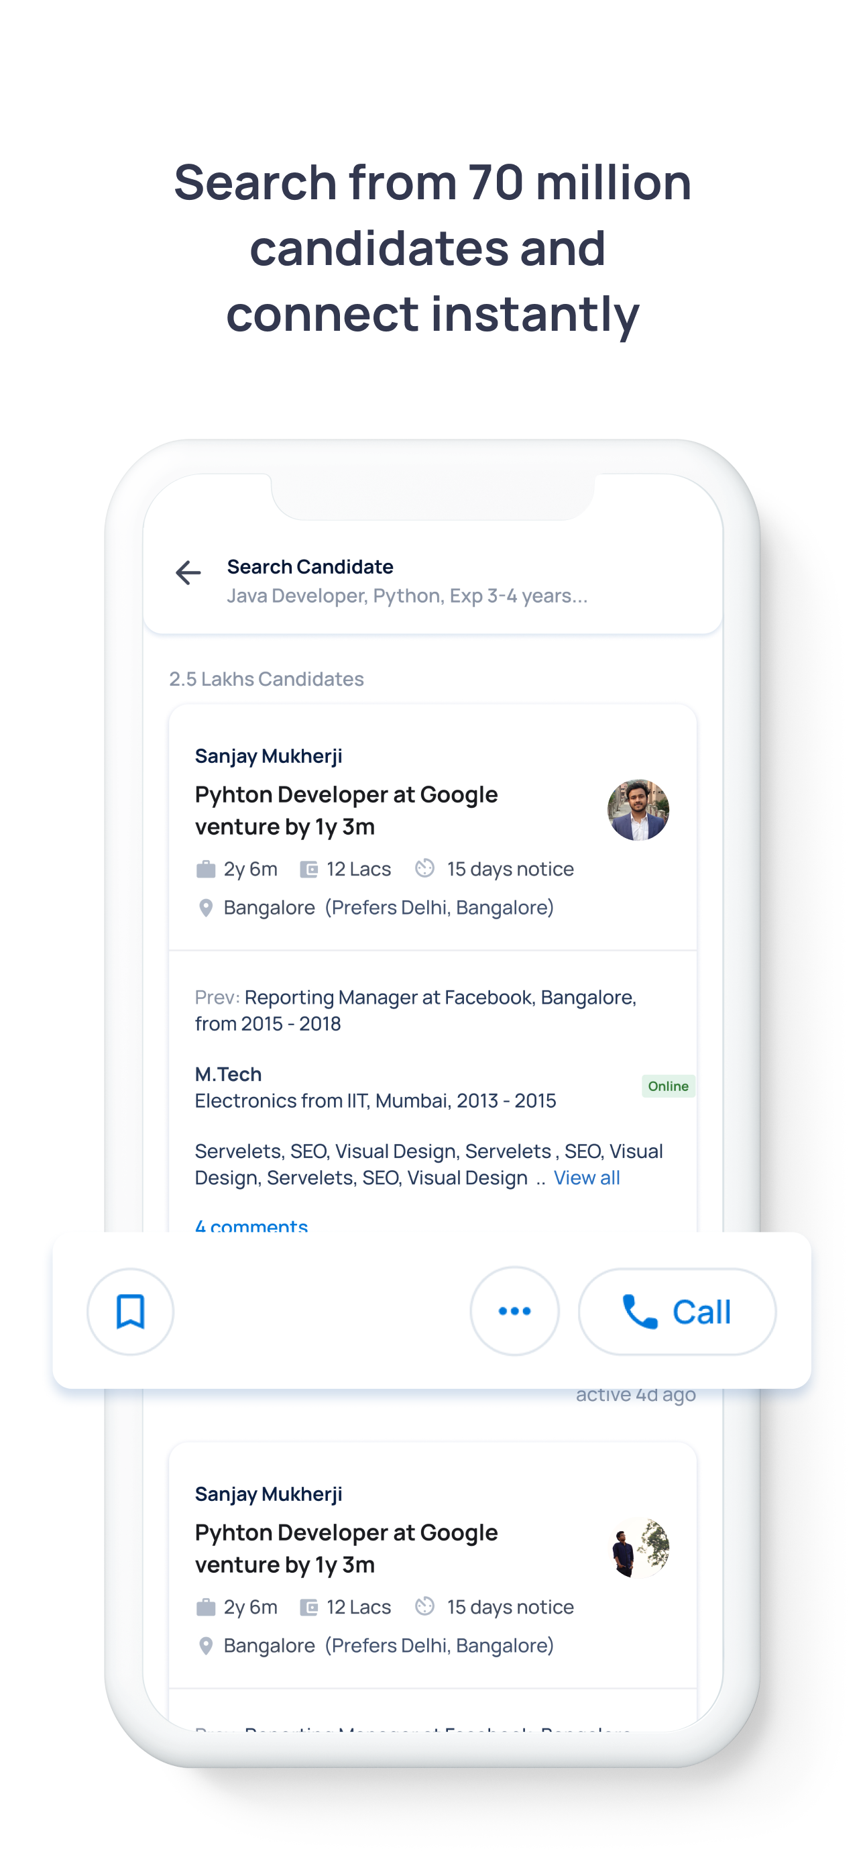The width and height of the screenshot is (865, 1876).
Task: Tap the location pin icon in first card
Action: (x=206, y=907)
